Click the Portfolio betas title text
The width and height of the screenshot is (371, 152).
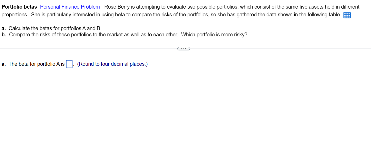(19, 7)
